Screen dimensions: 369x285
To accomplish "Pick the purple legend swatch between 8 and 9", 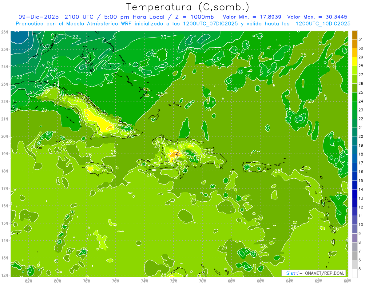I will coord(355,238).
